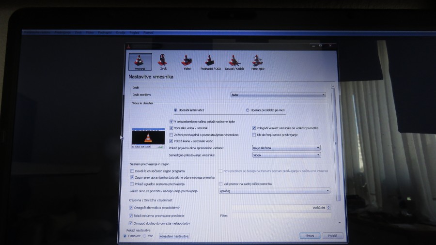Image resolution: width=436 pixels, height=245 pixels.
Task: Click the 'Ponastavi nastavitve' reset button
Action: pos(174,236)
